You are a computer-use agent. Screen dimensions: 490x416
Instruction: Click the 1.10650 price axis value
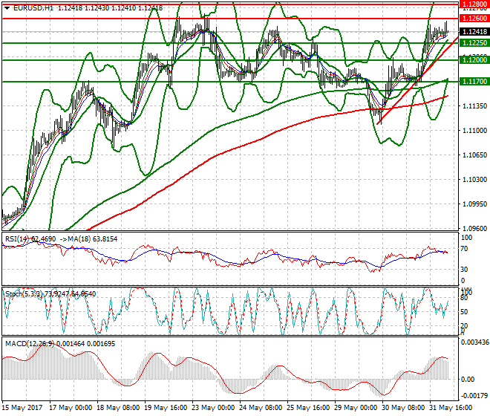pos(474,155)
